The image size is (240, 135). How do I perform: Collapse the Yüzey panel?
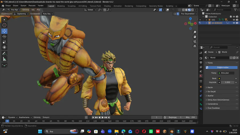point(210,63)
